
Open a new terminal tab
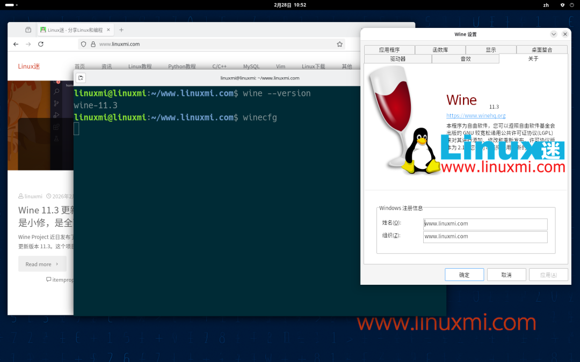[81, 77]
